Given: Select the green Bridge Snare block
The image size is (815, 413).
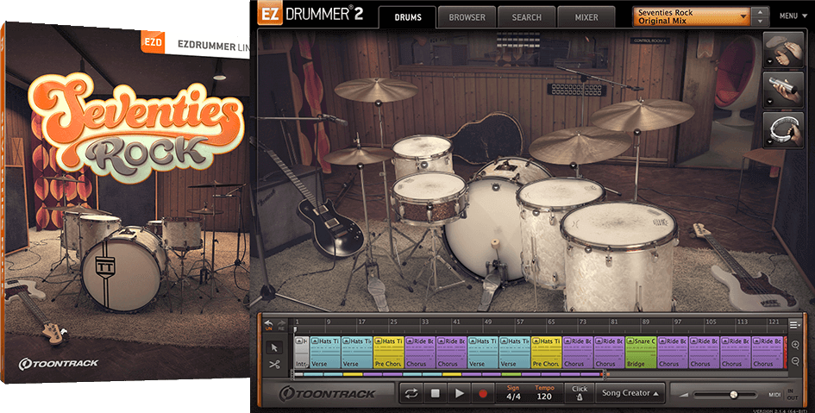Looking at the screenshot, I should [641, 353].
